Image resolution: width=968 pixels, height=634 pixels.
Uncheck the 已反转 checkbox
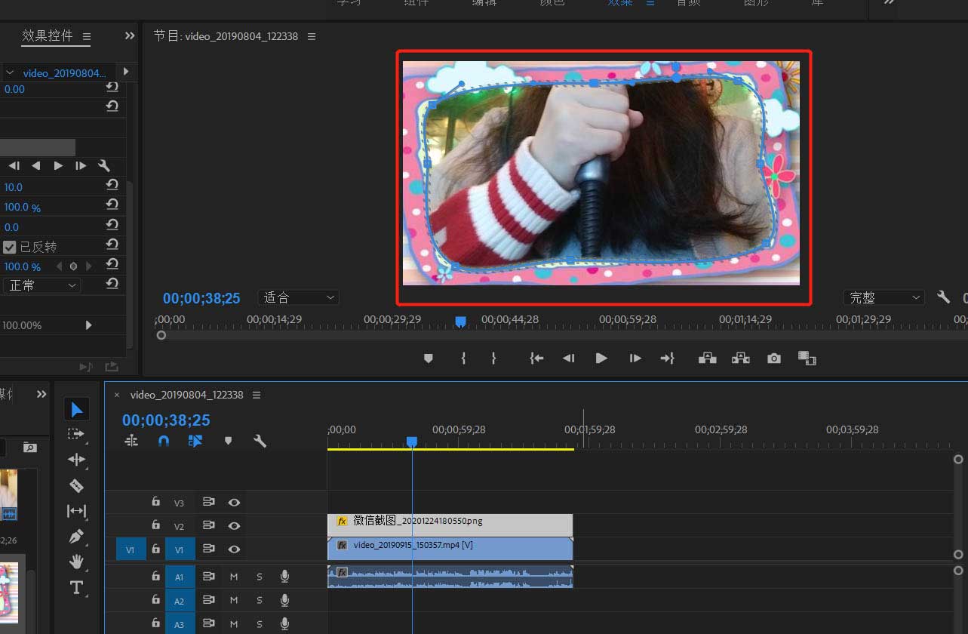10,247
